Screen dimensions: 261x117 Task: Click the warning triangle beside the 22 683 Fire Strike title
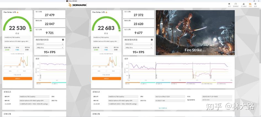click(106, 12)
